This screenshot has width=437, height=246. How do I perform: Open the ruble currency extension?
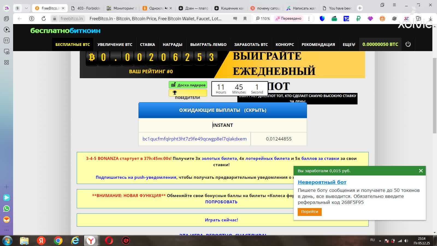point(358,19)
